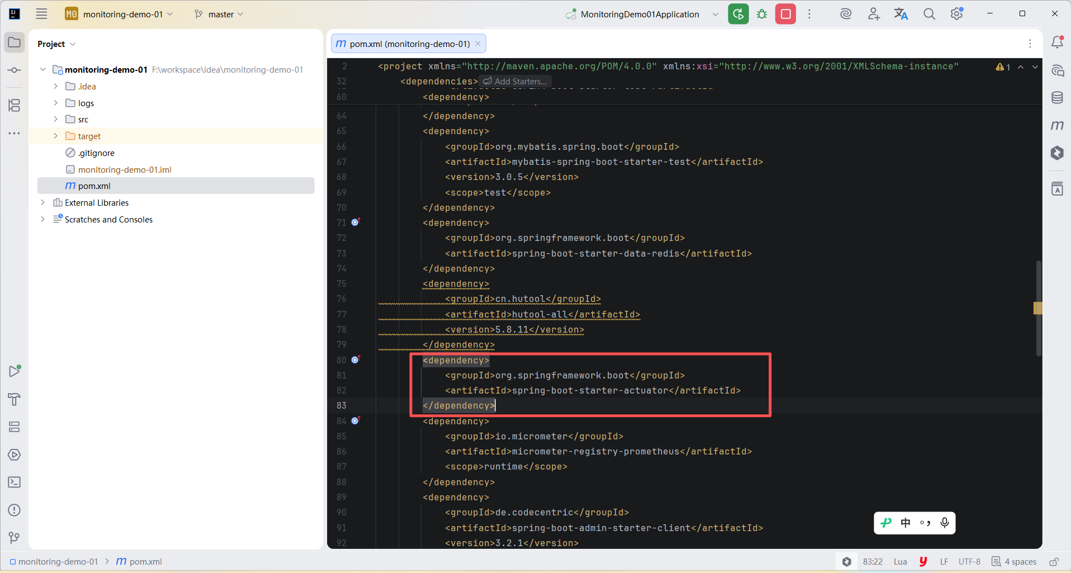
Task: Go to next highlighted error arrow
Action: [x=1035, y=67]
